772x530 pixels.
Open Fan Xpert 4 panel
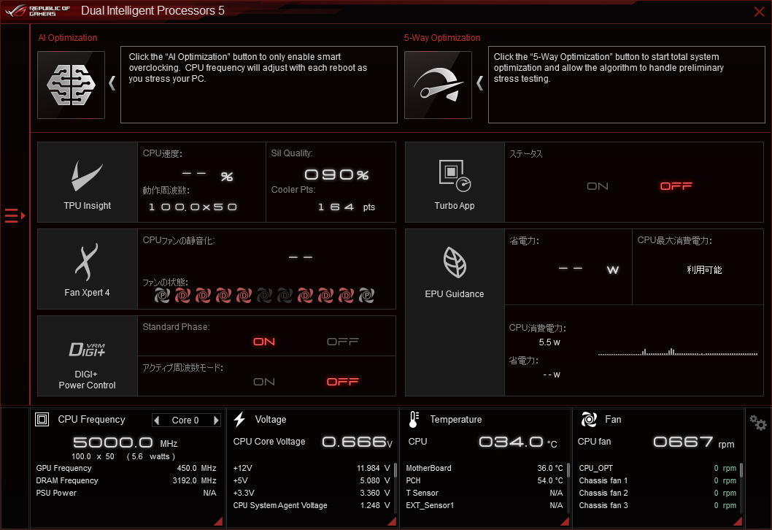pyautogui.click(x=87, y=269)
